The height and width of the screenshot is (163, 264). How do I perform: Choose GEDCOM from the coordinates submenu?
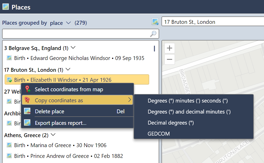point(159,134)
